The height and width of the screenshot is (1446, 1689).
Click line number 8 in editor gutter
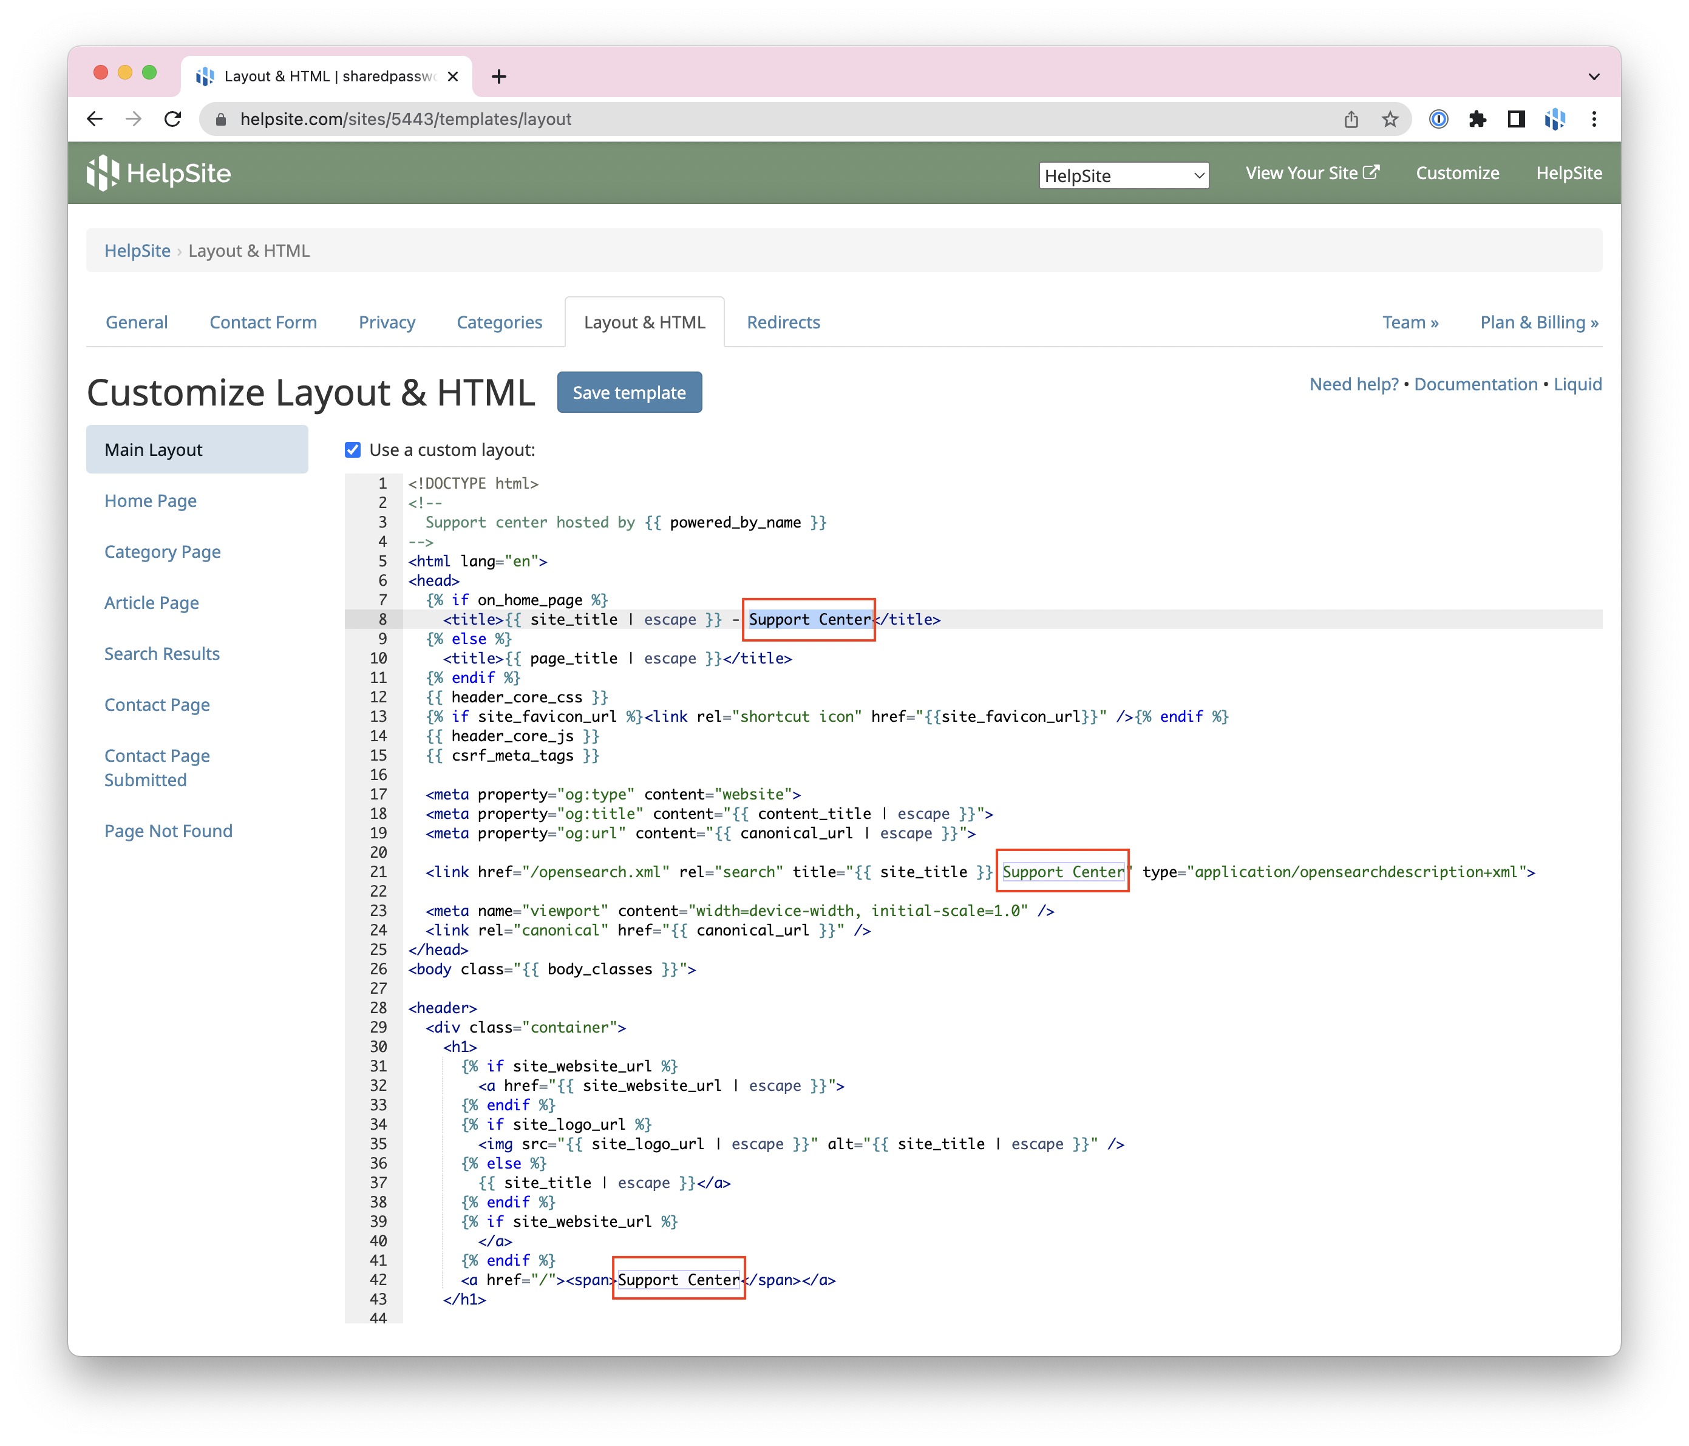click(382, 619)
